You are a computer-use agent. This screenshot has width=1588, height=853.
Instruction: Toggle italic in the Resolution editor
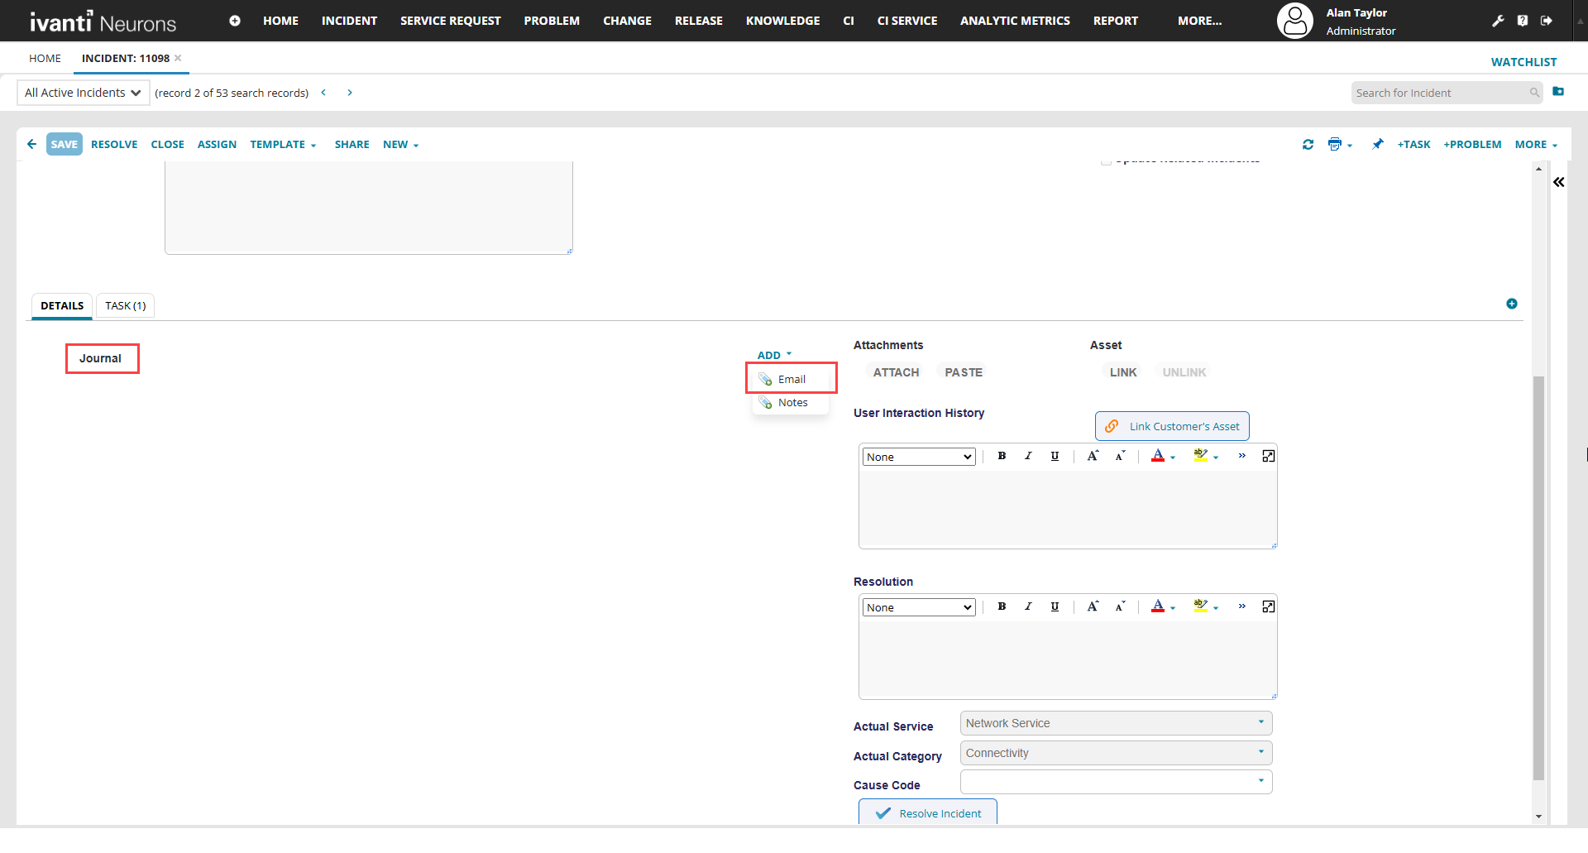click(x=1028, y=606)
